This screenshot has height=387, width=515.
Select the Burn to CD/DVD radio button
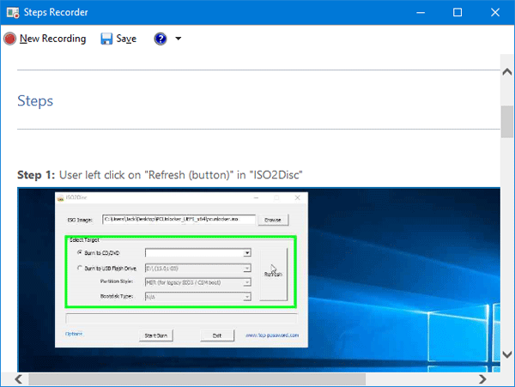[x=80, y=253]
